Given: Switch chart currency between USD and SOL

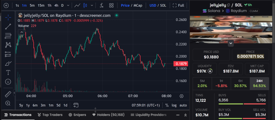Looking at the screenshot, I should click(158, 5).
